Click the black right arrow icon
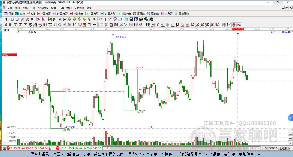Image resolution: width=293 pixels, height=157 pixels. 64,19
